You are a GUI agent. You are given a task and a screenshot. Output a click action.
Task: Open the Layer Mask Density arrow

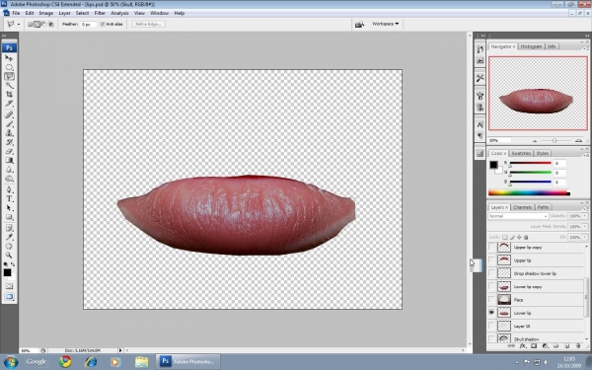[585, 227]
